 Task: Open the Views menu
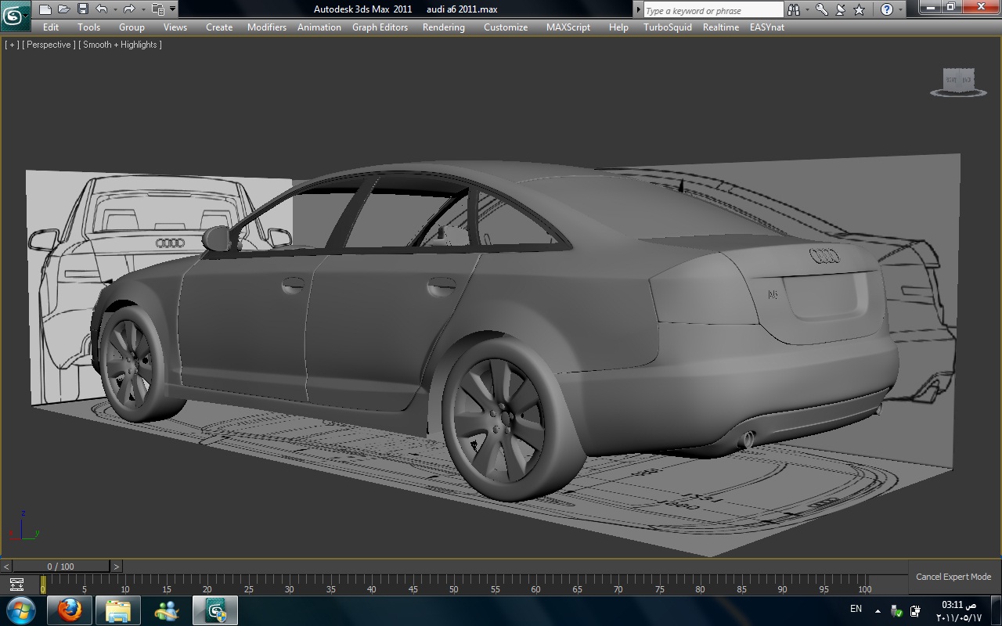point(175,27)
